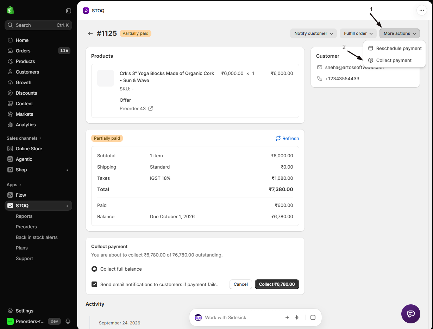Click the Analytics bar chart icon
Screen dimensions: 433x329
click(x=10, y=125)
